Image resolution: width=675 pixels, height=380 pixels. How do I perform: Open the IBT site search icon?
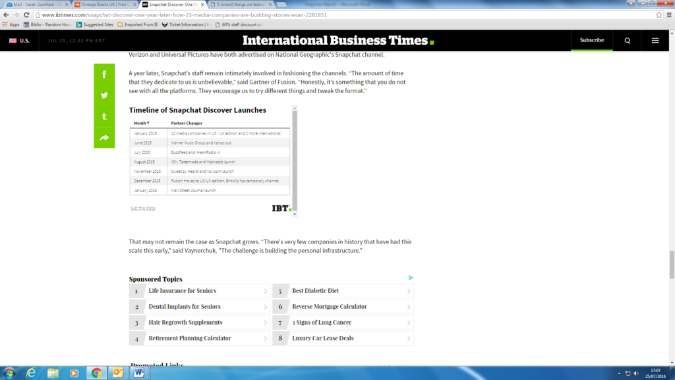pos(628,40)
